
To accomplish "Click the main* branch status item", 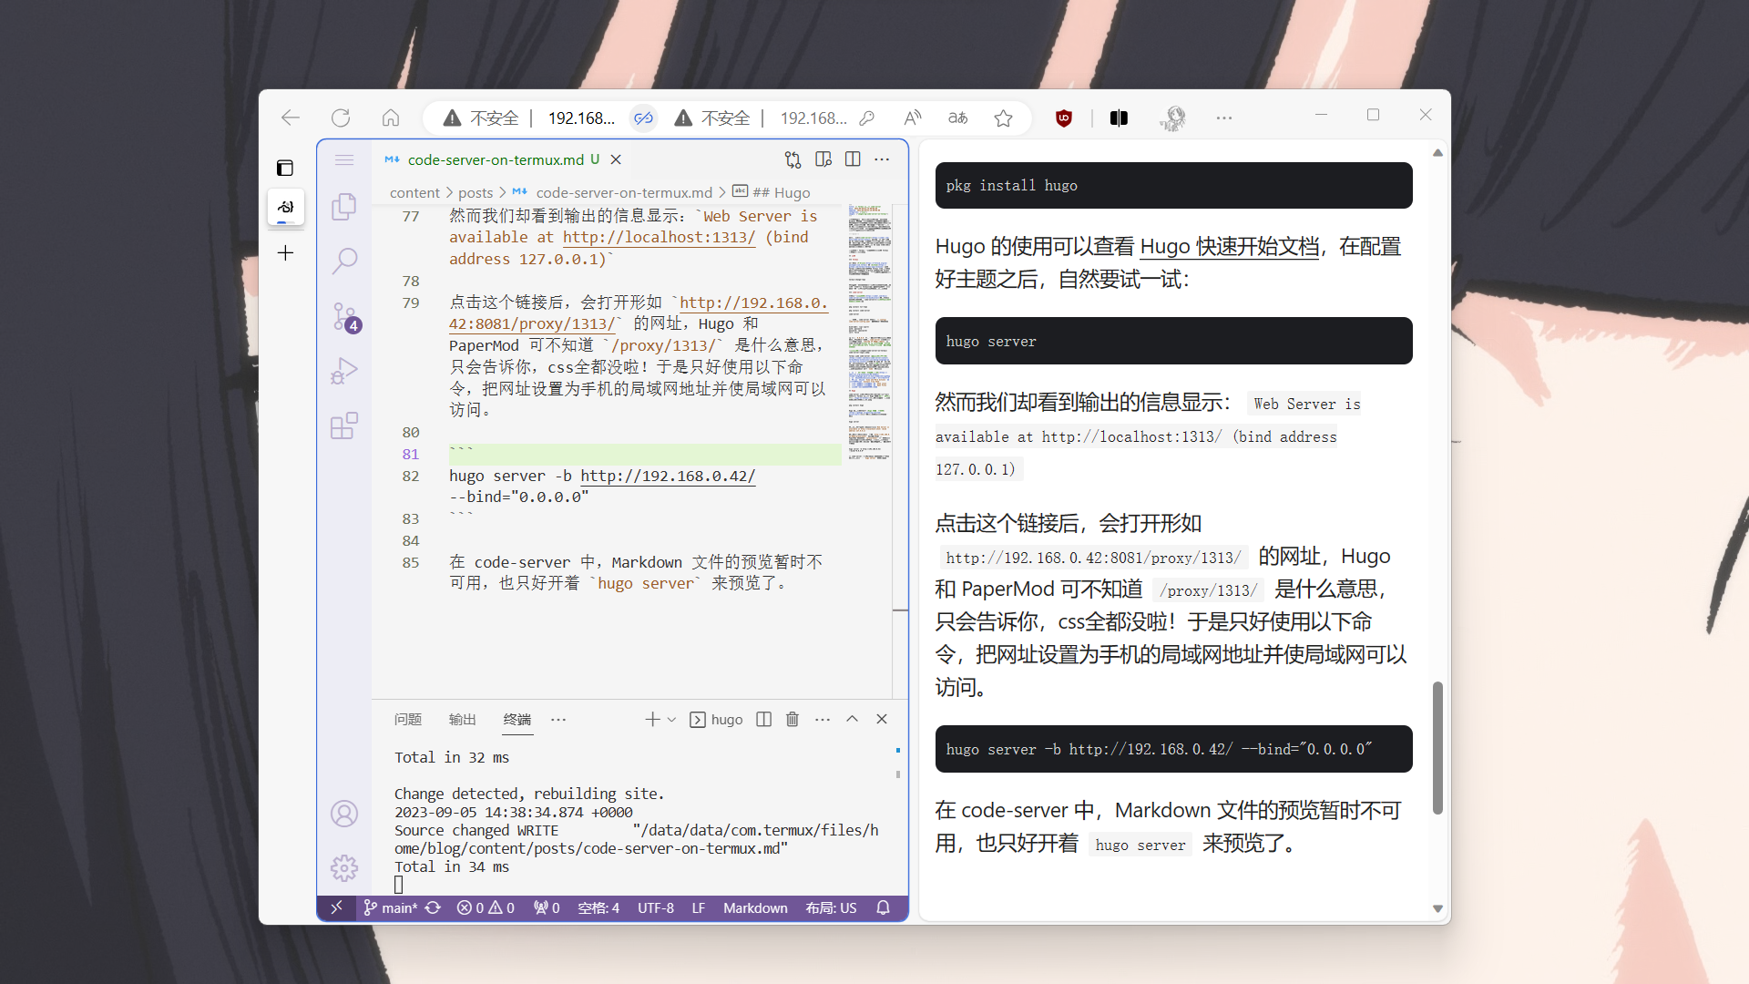I will click(390, 908).
